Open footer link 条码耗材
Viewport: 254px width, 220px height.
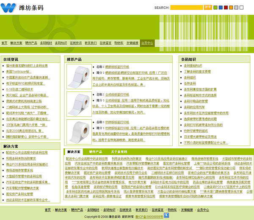click(93, 210)
